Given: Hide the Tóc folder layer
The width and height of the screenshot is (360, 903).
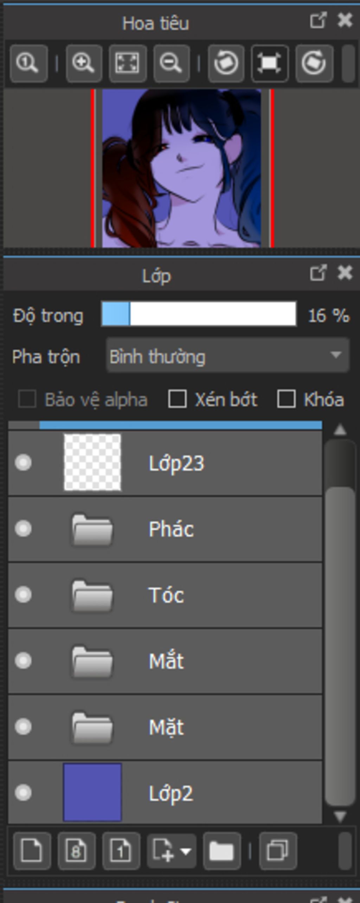Looking at the screenshot, I should (x=23, y=595).
